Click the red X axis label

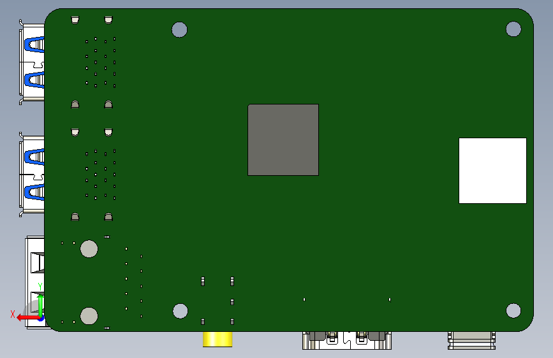tap(13, 314)
